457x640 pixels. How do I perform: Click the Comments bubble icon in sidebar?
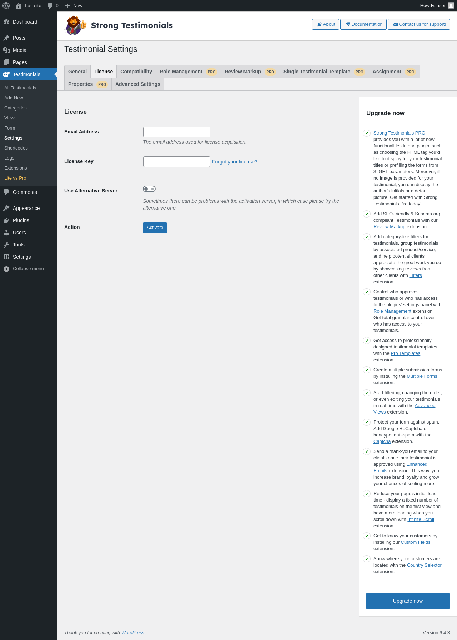click(x=6, y=192)
